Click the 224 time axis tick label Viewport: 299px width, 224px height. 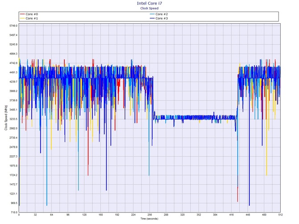coord(133,215)
